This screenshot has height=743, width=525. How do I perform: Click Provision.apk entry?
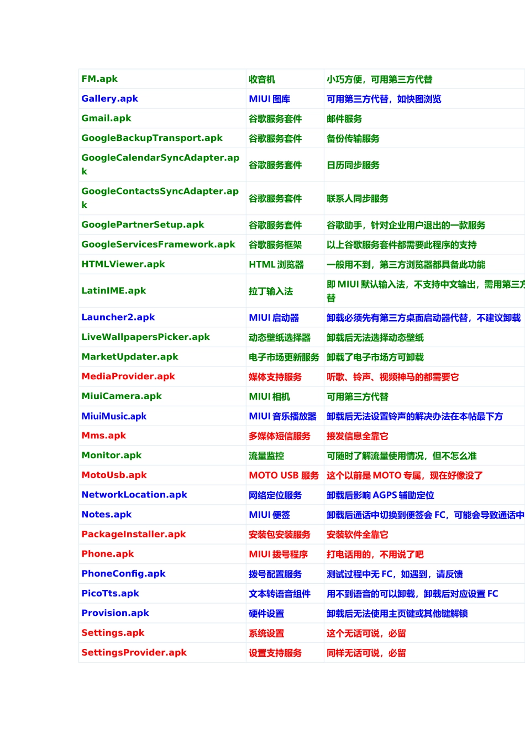tap(115, 613)
